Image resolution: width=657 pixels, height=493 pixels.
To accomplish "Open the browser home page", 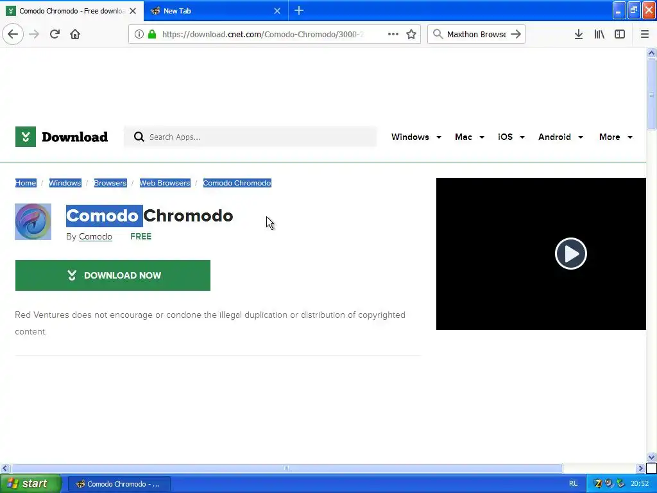I will tap(75, 34).
